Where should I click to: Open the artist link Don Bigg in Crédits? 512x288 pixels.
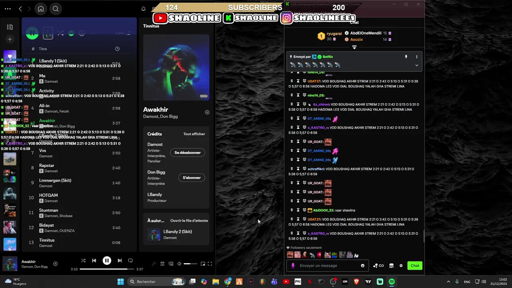156,172
